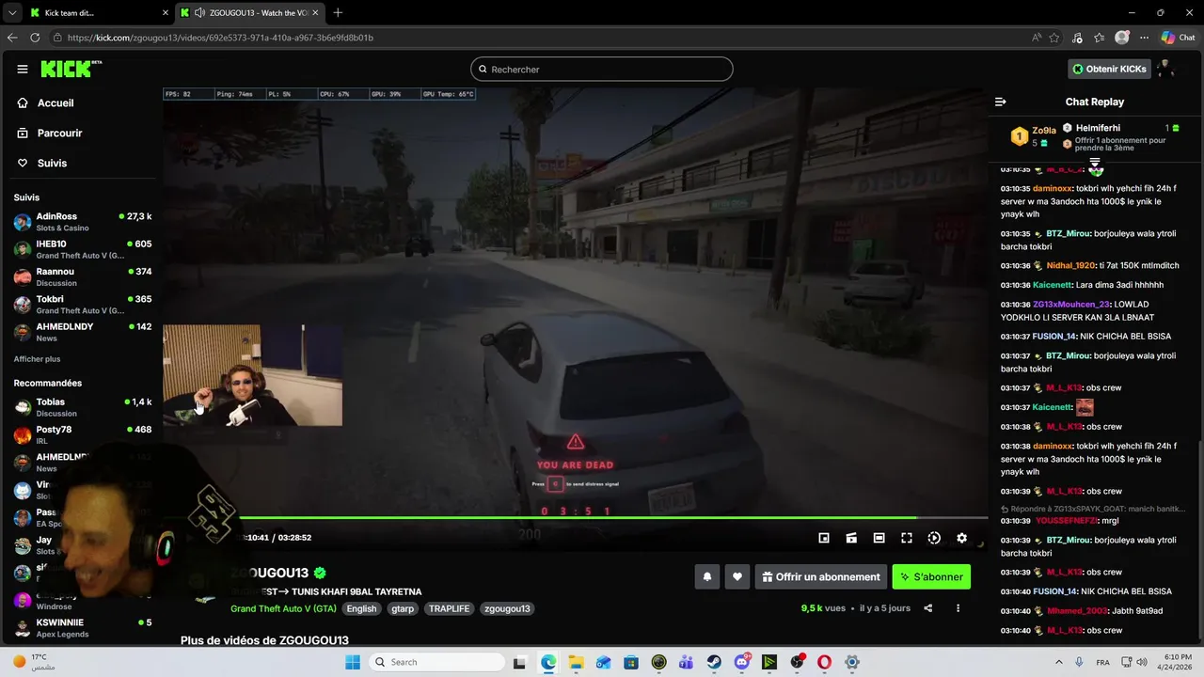
Task: Click the taskbar Search box
Action: pos(436,662)
